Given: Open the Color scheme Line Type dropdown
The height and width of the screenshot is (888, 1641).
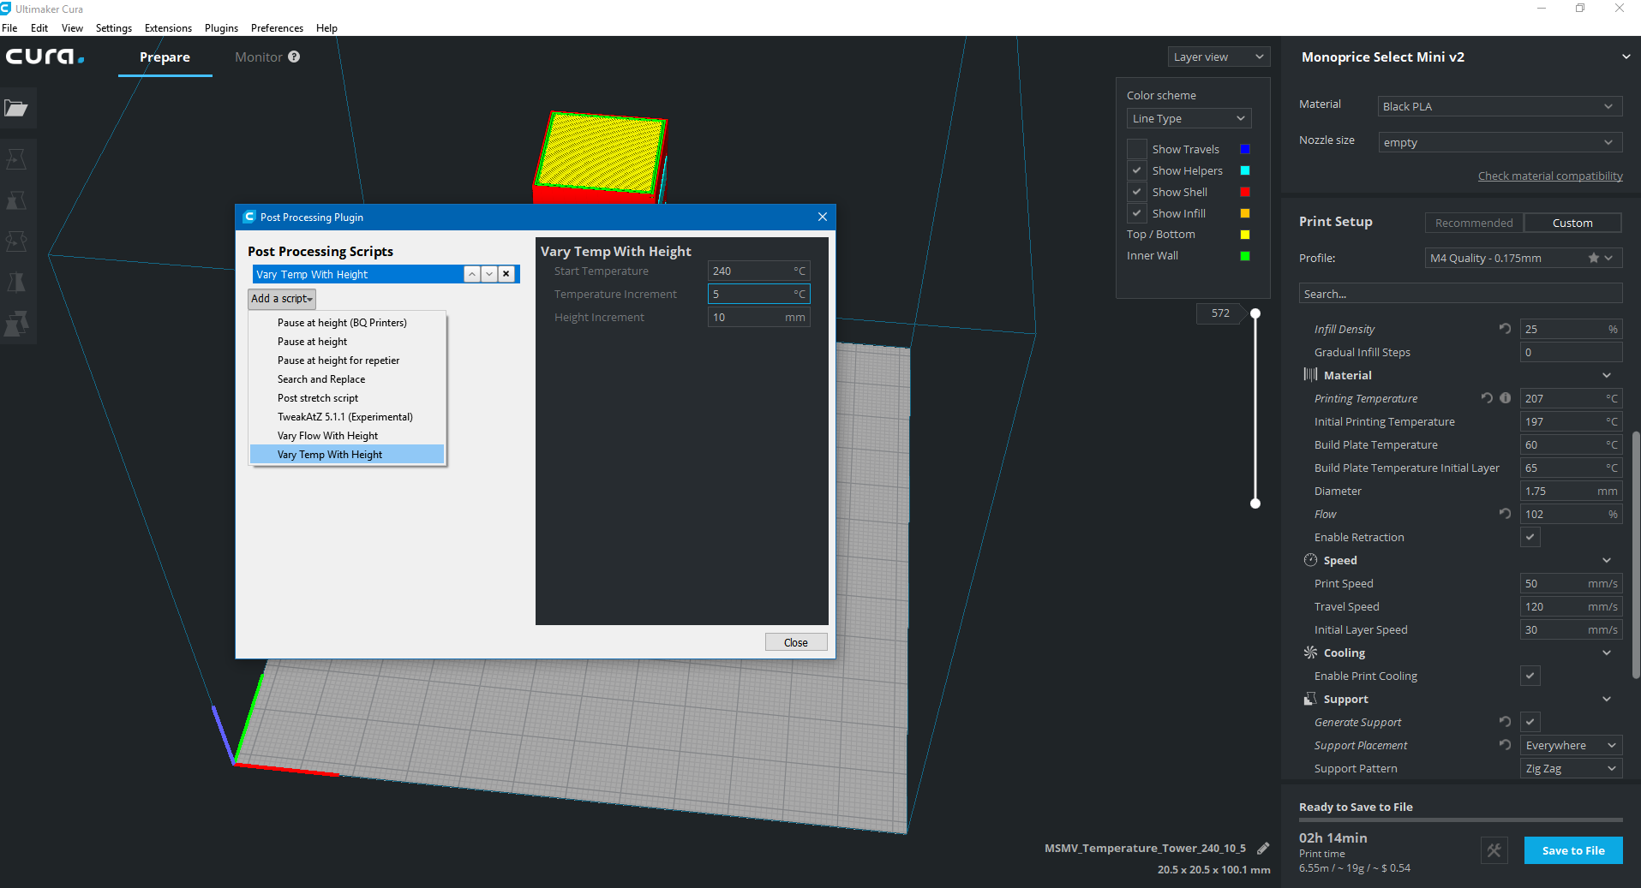Looking at the screenshot, I should [x=1189, y=118].
